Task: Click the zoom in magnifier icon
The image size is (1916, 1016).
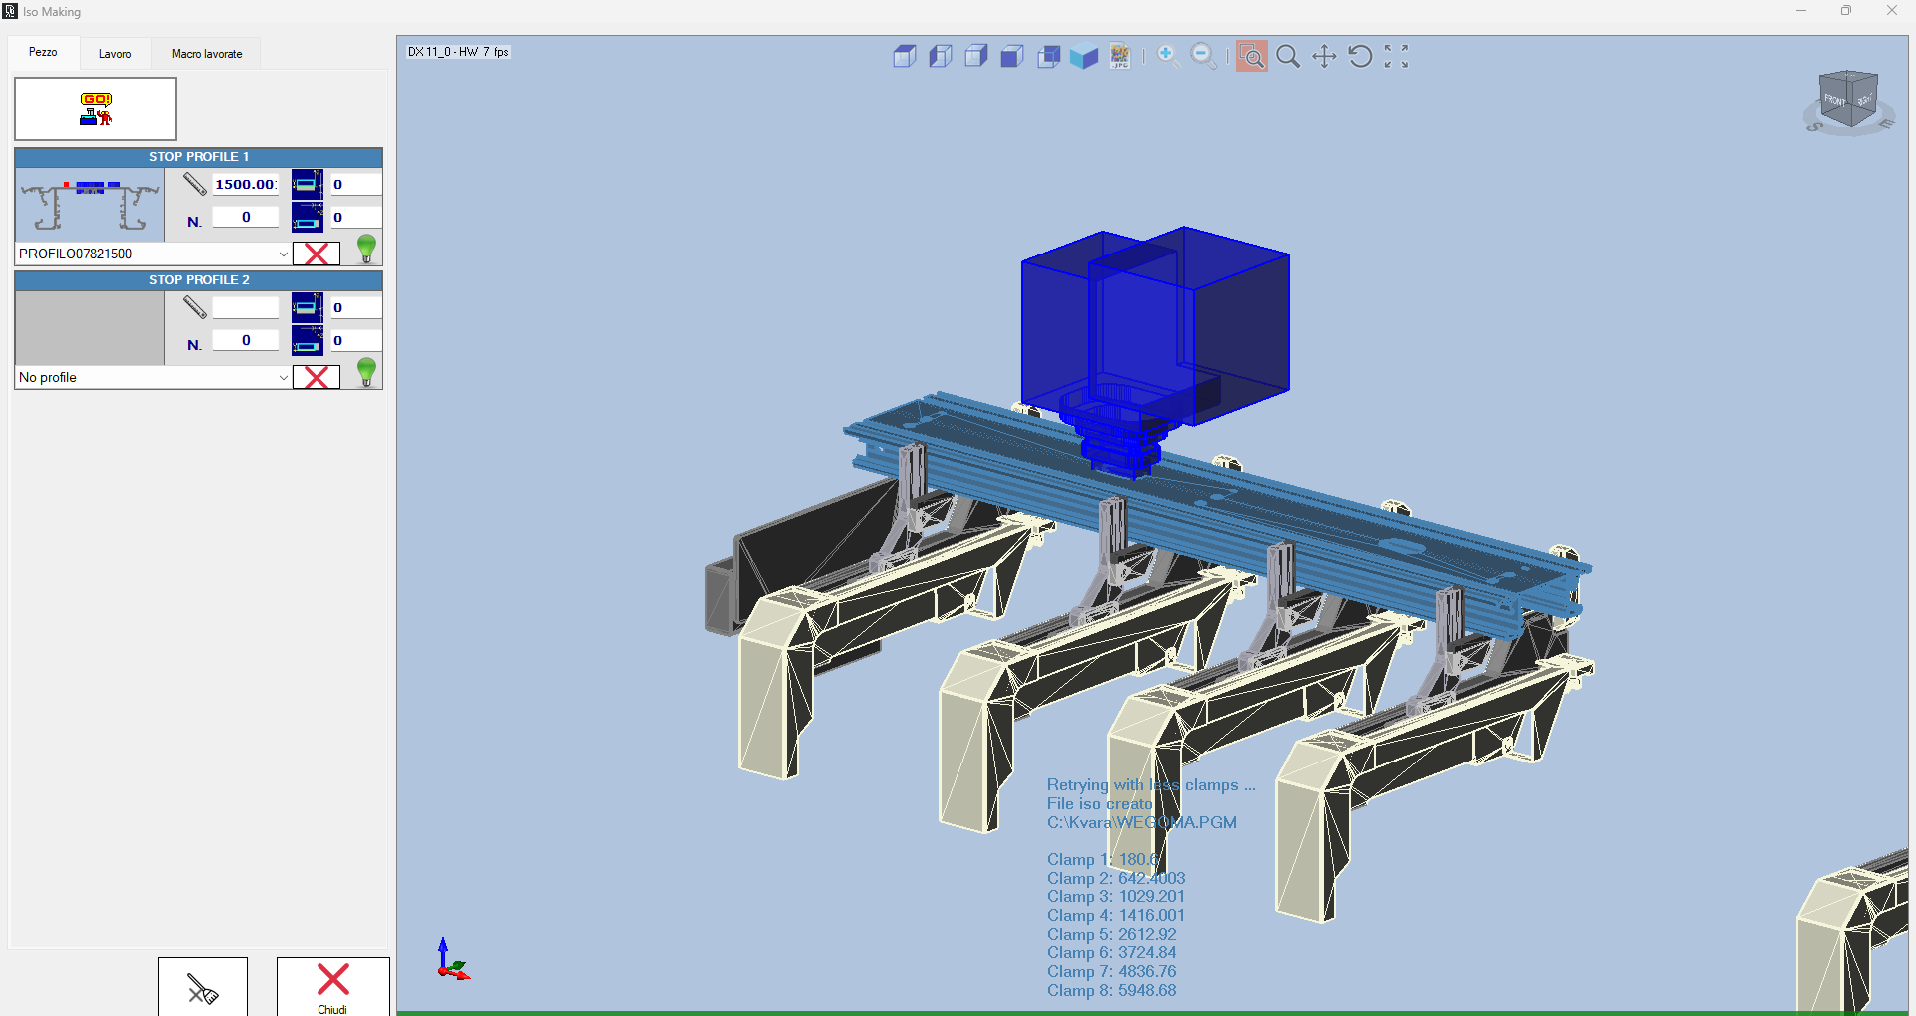Action: click(1168, 57)
